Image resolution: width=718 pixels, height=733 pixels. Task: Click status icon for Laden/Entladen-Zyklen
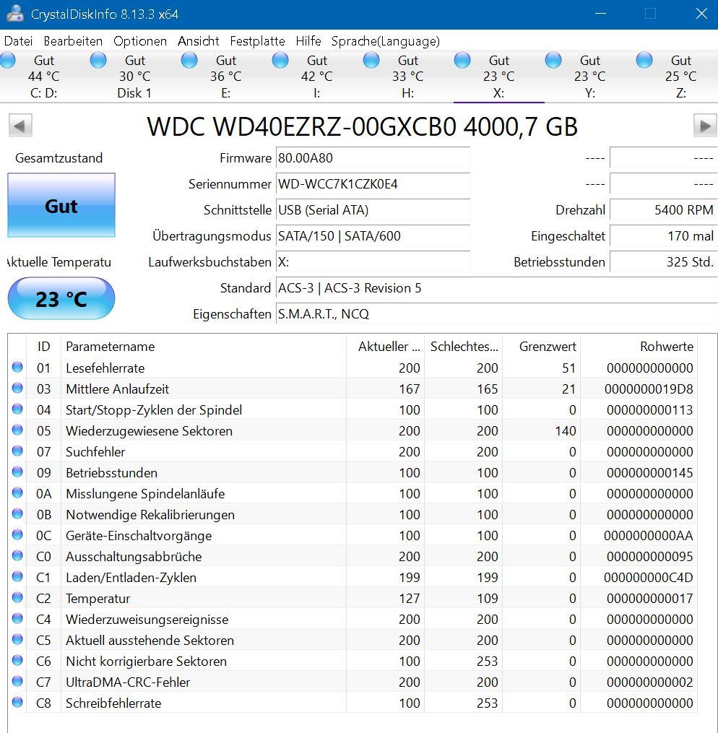point(17,576)
